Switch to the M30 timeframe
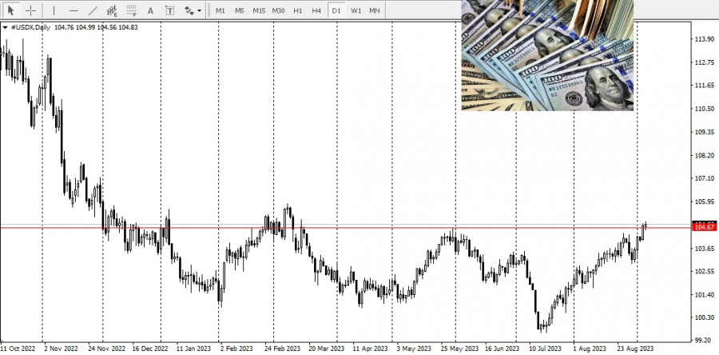 pyautogui.click(x=278, y=10)
